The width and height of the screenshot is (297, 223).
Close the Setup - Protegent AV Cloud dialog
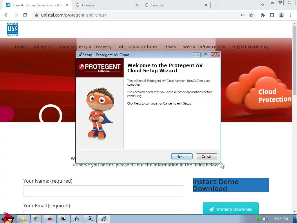pos(215,55)
